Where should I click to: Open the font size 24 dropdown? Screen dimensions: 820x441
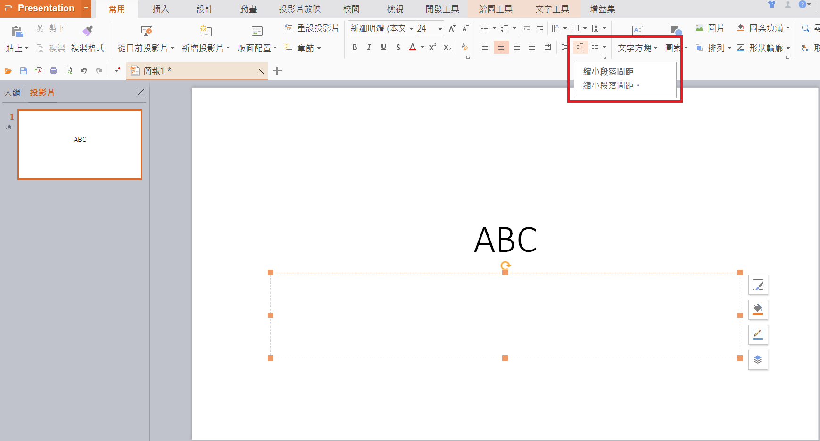tap(440, 29)
